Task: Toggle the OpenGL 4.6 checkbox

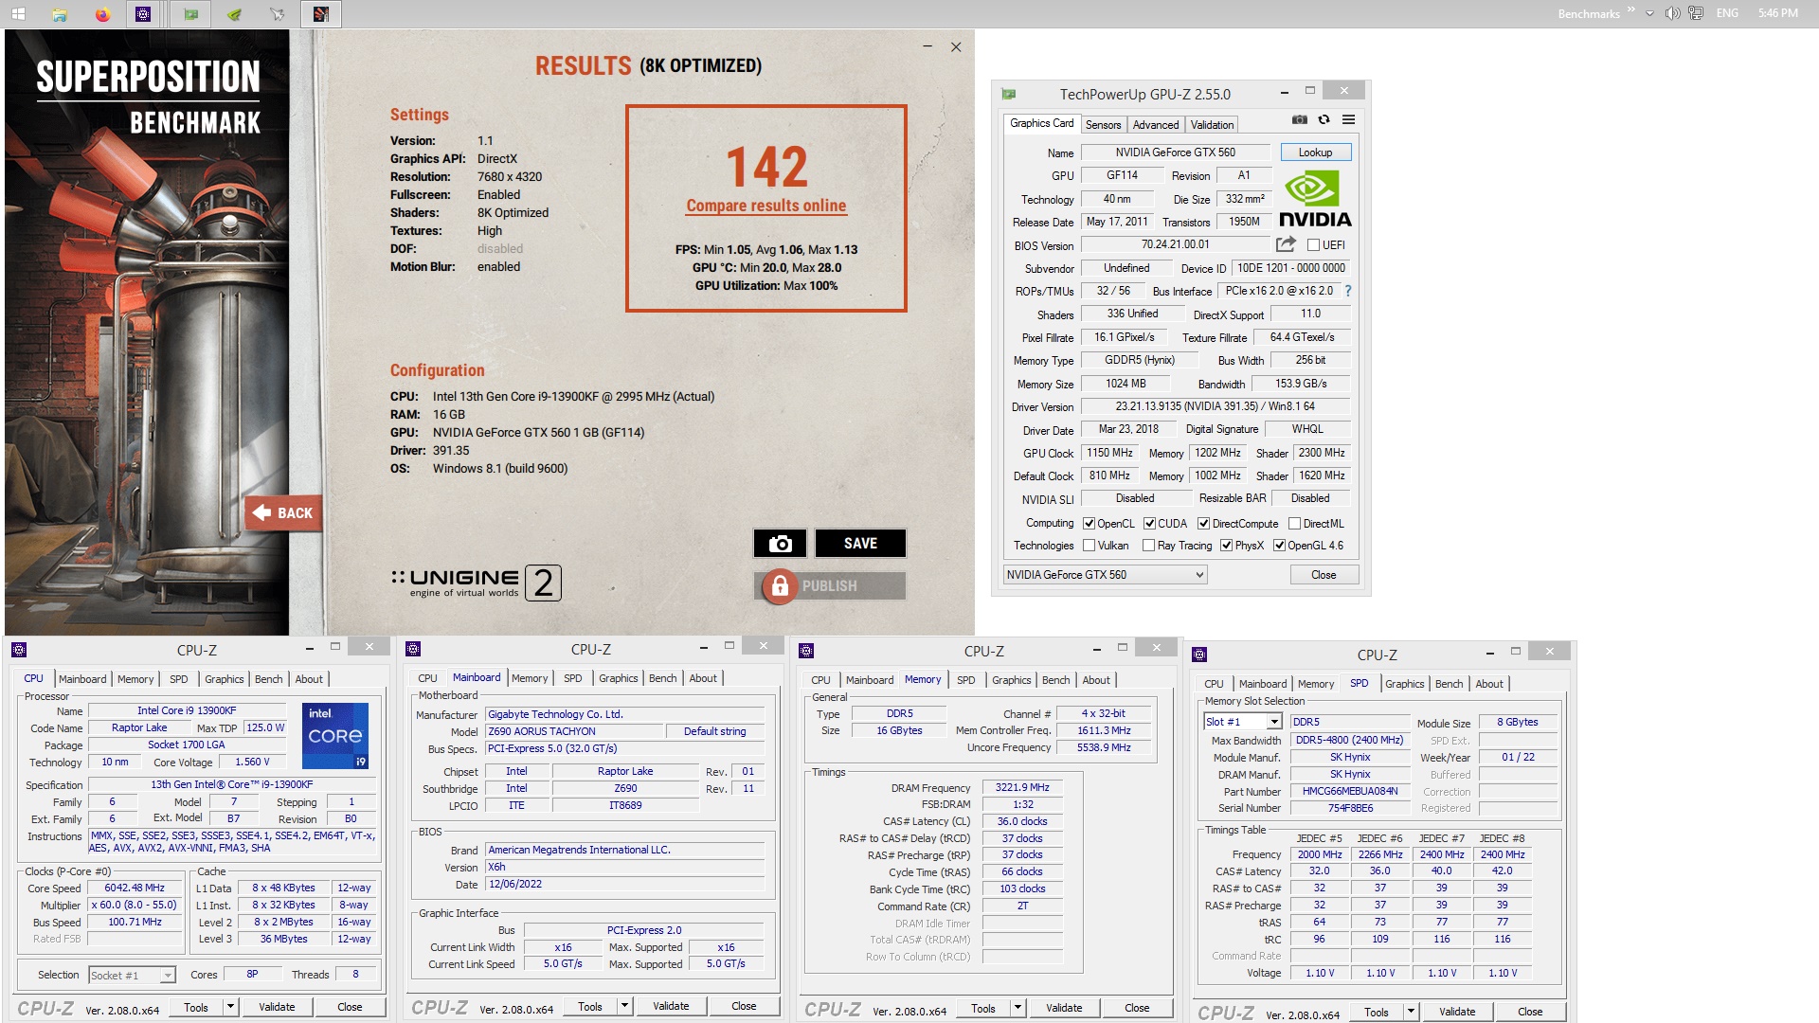Action: click(x=1279, y=546)
